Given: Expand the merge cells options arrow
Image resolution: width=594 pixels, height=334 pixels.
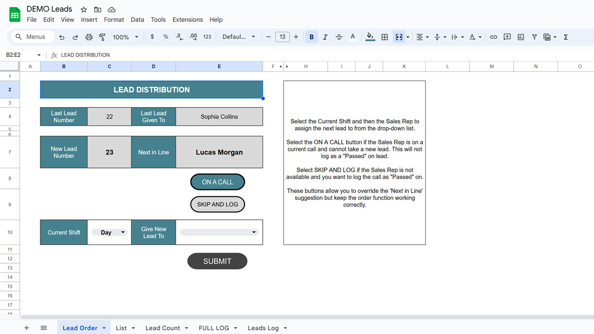Looking at the screenshot, I should click(x=408, y=37).
